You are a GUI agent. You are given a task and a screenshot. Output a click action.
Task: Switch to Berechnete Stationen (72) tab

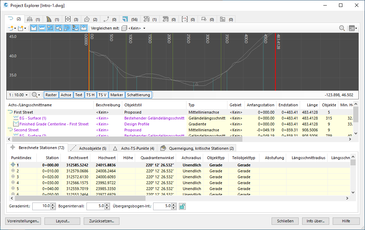[37, 148]
